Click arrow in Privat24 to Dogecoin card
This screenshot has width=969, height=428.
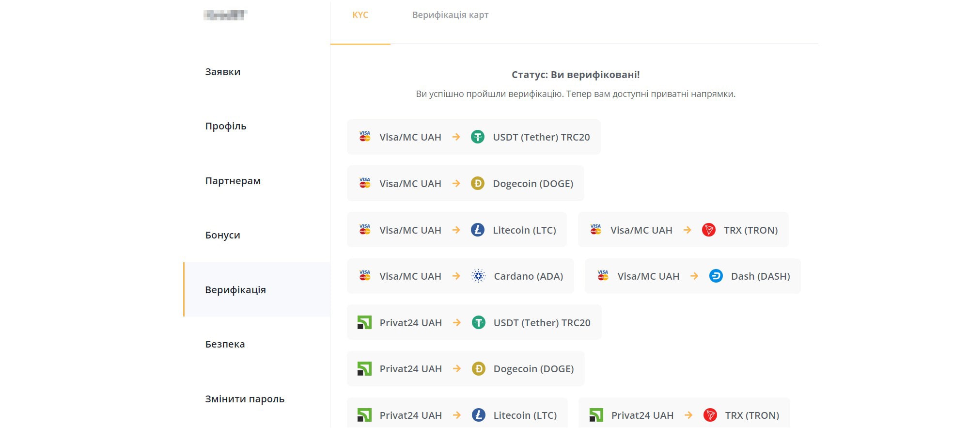pos(456,369)
